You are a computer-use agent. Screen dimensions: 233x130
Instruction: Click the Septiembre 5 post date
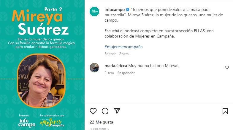[x=99, y=129]
